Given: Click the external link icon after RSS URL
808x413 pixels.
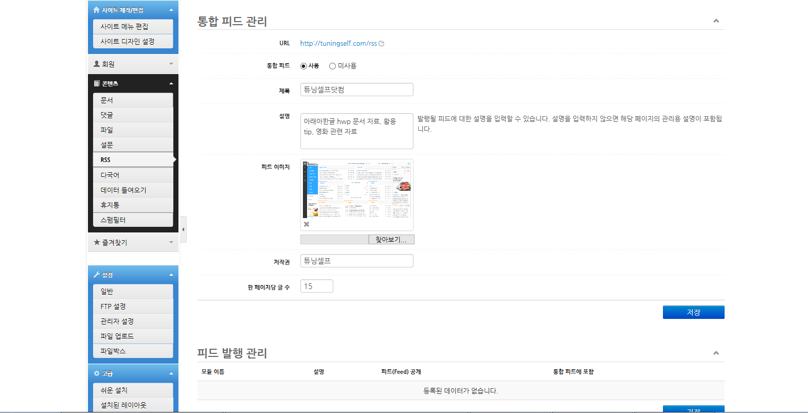Looking at the screenshot, I should tap(382, 44).
